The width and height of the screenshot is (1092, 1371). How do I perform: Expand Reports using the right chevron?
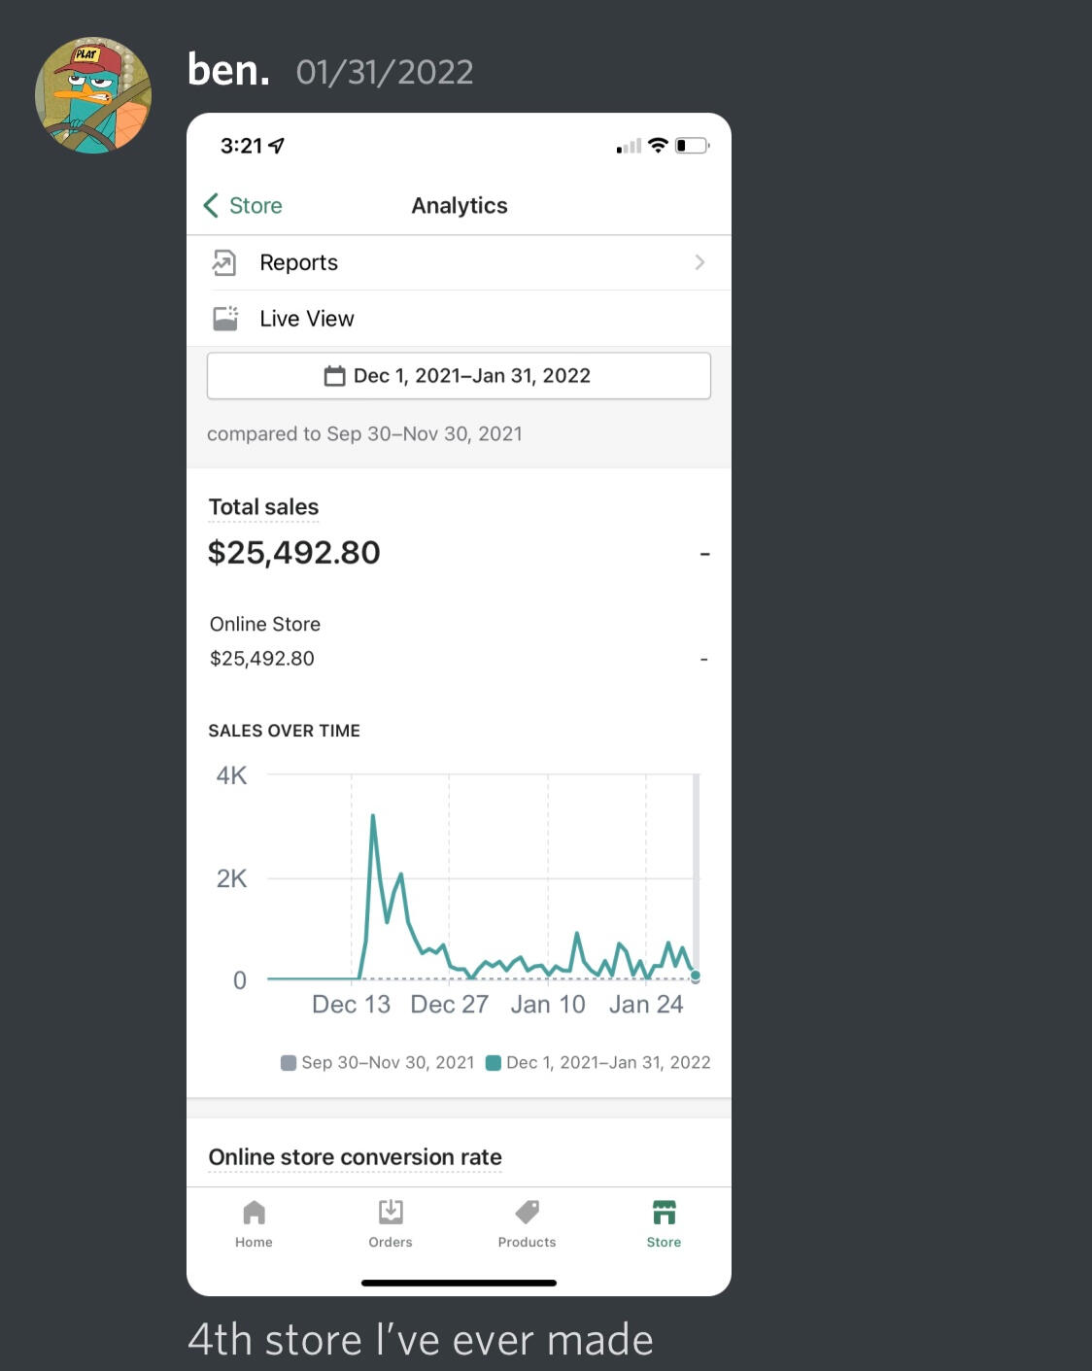click(x=700, y=262)
